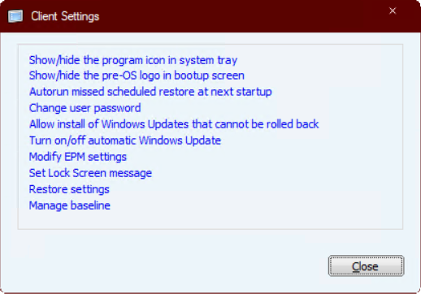Go to the EPM settings modification option
421x294 pixels.
[x=78, y=157]
